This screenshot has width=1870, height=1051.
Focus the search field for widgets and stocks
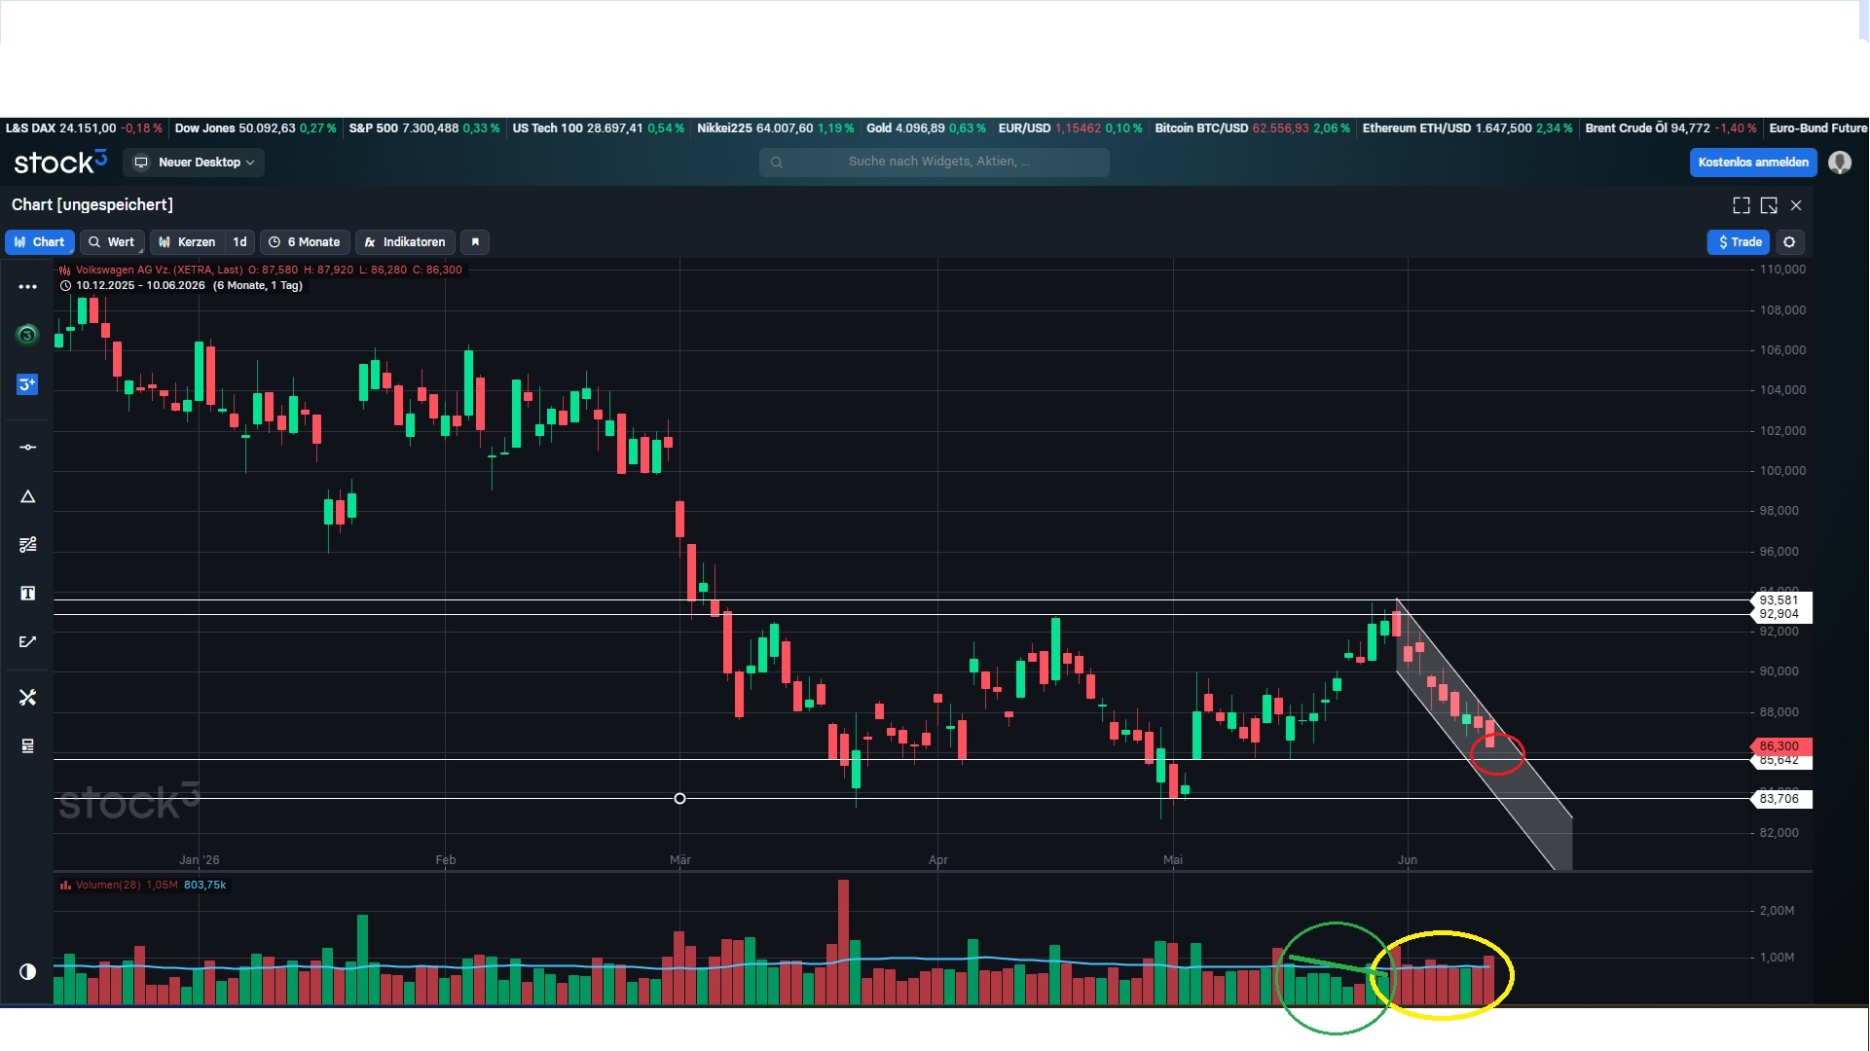[935, 162]
